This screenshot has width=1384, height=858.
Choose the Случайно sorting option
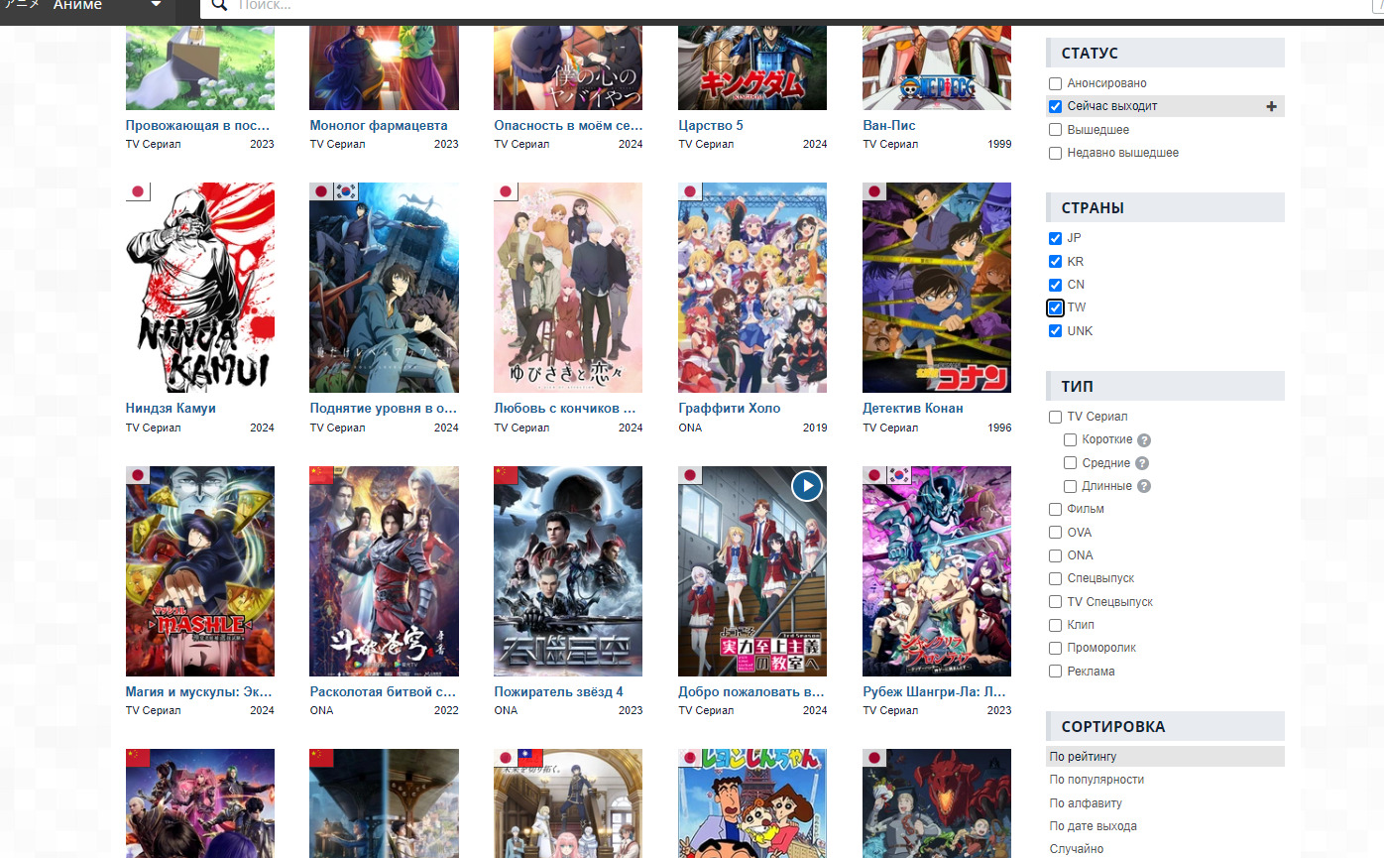click(1076, 848)
